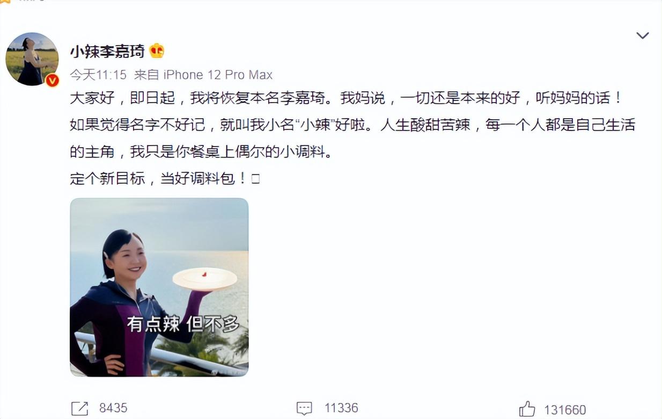The image size is (662, 419).
Task: Click the 131660 likes count
Action: pos(565,410)
